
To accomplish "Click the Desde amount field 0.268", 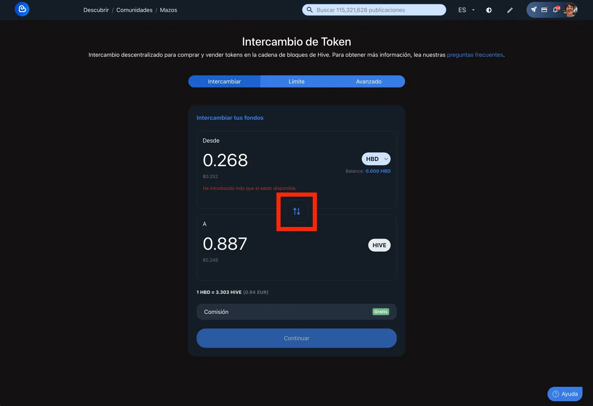I will pyautogui.click(x=226, y=160).
